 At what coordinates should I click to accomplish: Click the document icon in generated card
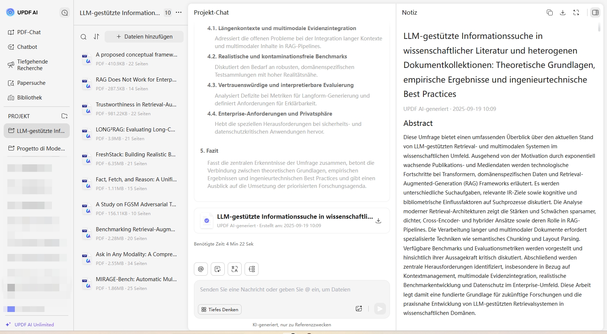pyautogui.click(x=207, y=221)
